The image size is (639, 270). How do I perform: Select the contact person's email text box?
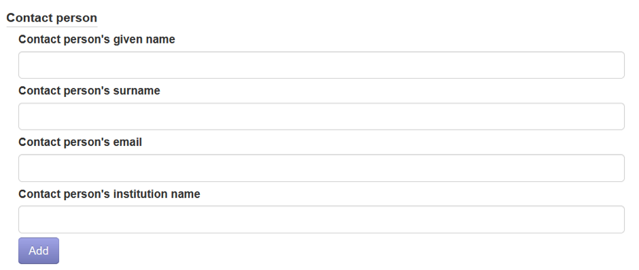pos(321,168)
